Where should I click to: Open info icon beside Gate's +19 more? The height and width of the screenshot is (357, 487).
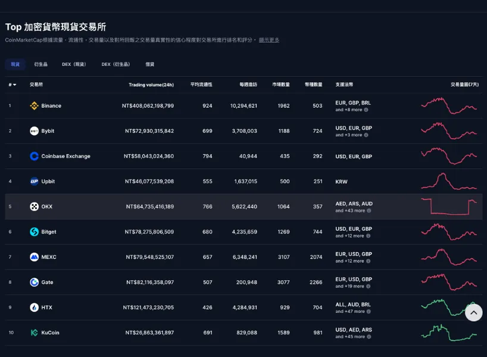tap(369, 286)
